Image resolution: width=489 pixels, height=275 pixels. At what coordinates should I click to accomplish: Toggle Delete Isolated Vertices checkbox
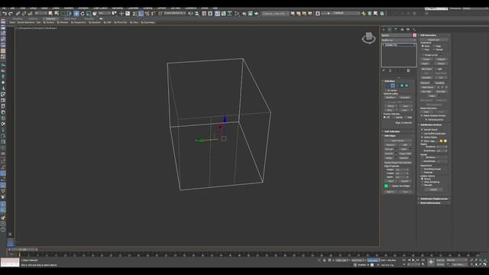(423, 115)
